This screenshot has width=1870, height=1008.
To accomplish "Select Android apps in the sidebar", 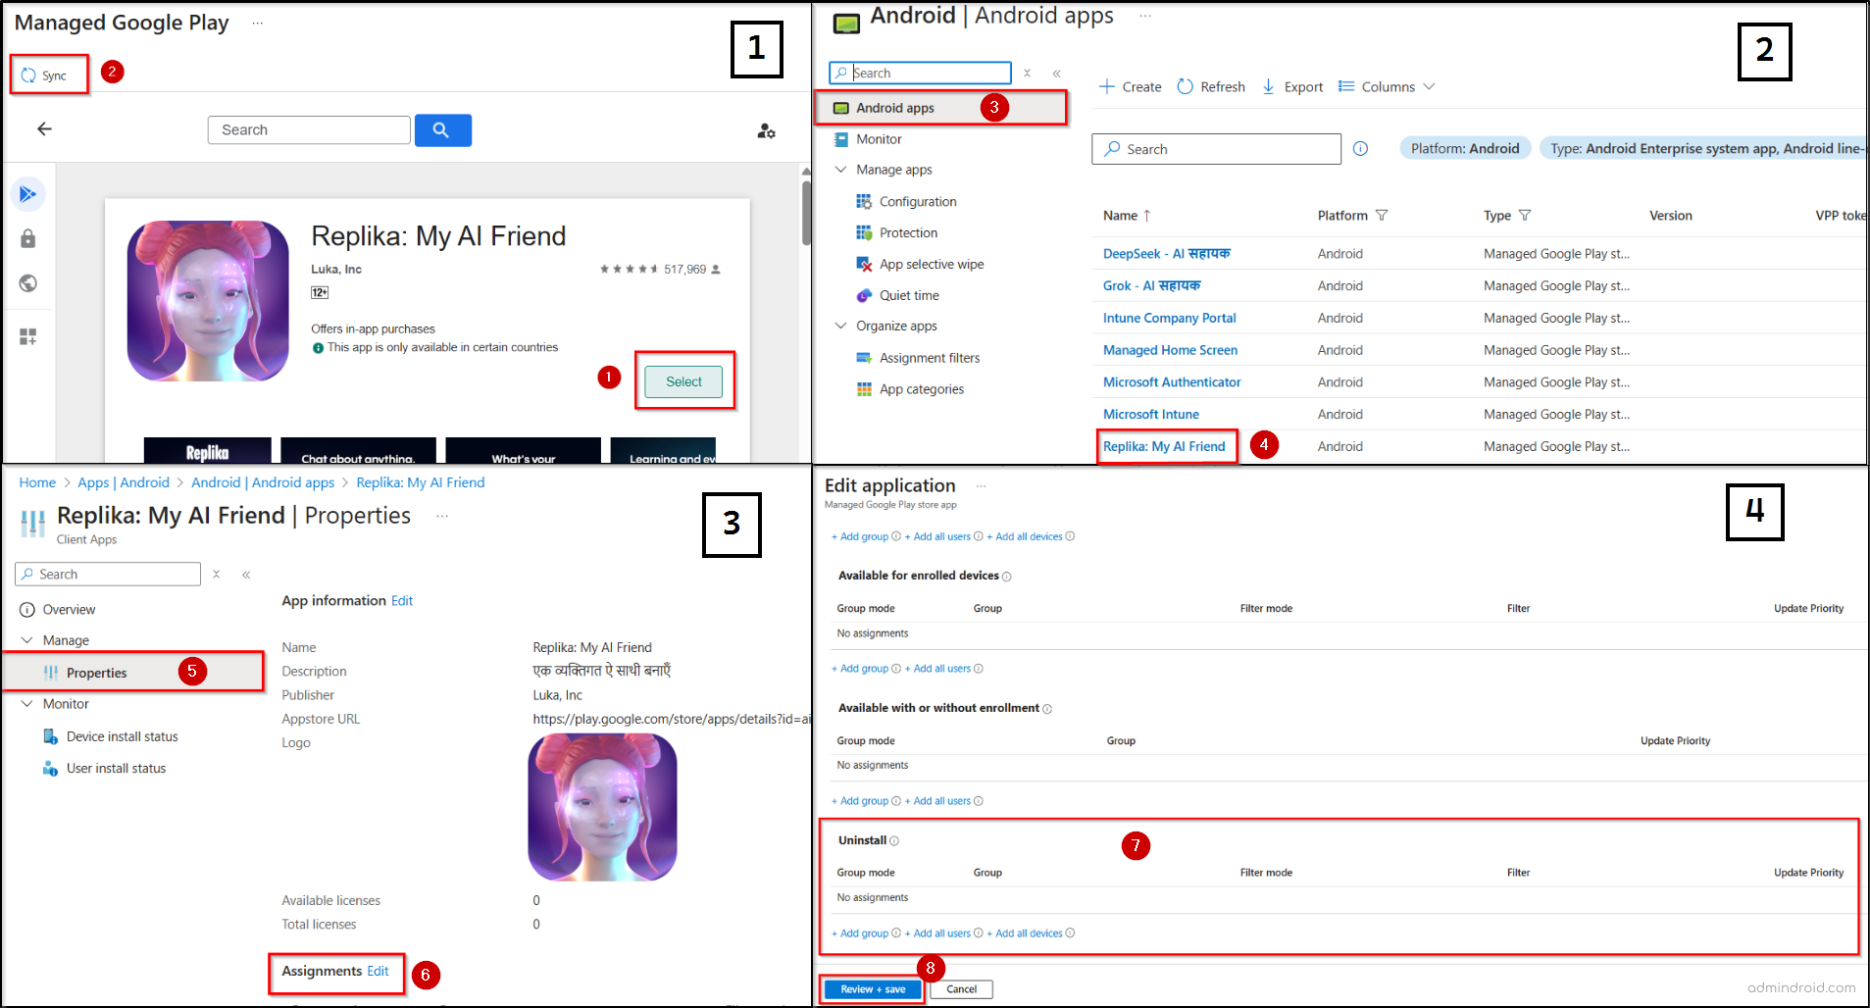I will pos(894,108).
